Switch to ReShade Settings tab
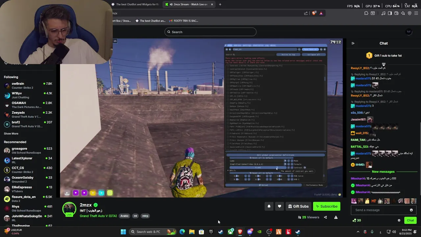The height and width of the screenshot is (237, 421). [x=247, y=45]
